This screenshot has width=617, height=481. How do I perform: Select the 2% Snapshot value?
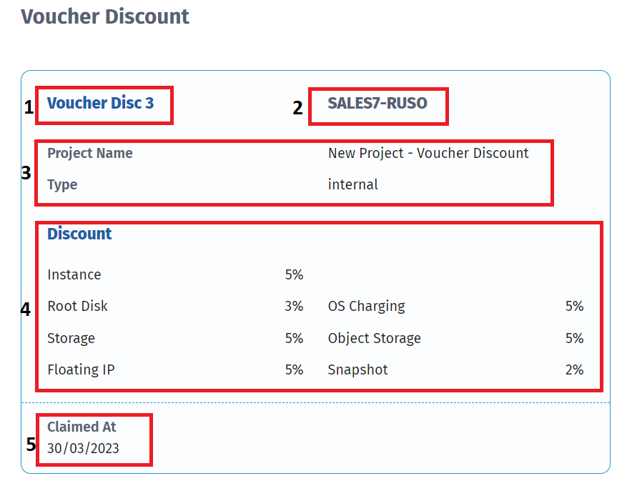[574, 370]
